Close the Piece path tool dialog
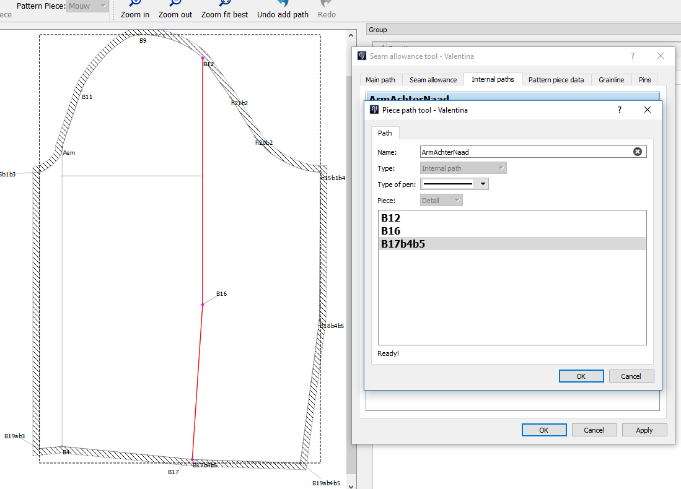681x489 pixels. [648, 110]
